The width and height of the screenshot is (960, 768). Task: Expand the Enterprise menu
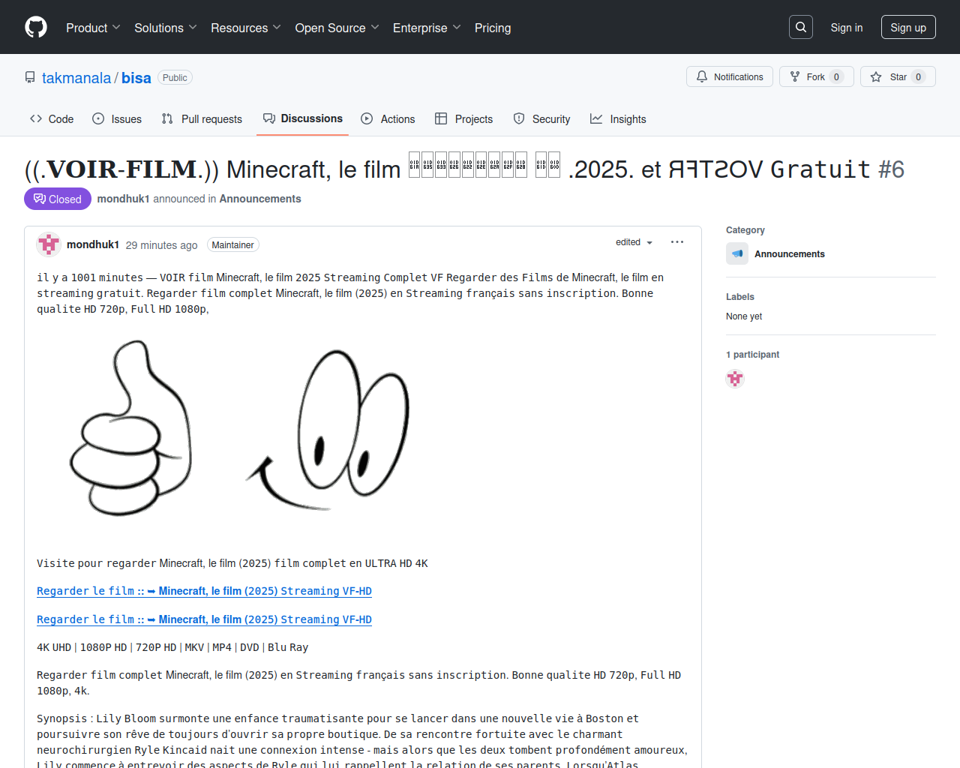click(427, 28)
